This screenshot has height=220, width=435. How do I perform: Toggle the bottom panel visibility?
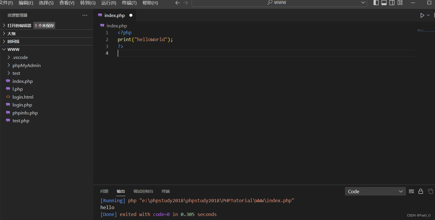[384, 3]
